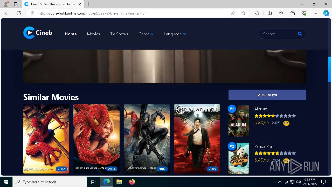The width and height of the screenshot is (332, 187).
Task: Open File Explorer from the taskbar
Action: click(x=119, y=182)
